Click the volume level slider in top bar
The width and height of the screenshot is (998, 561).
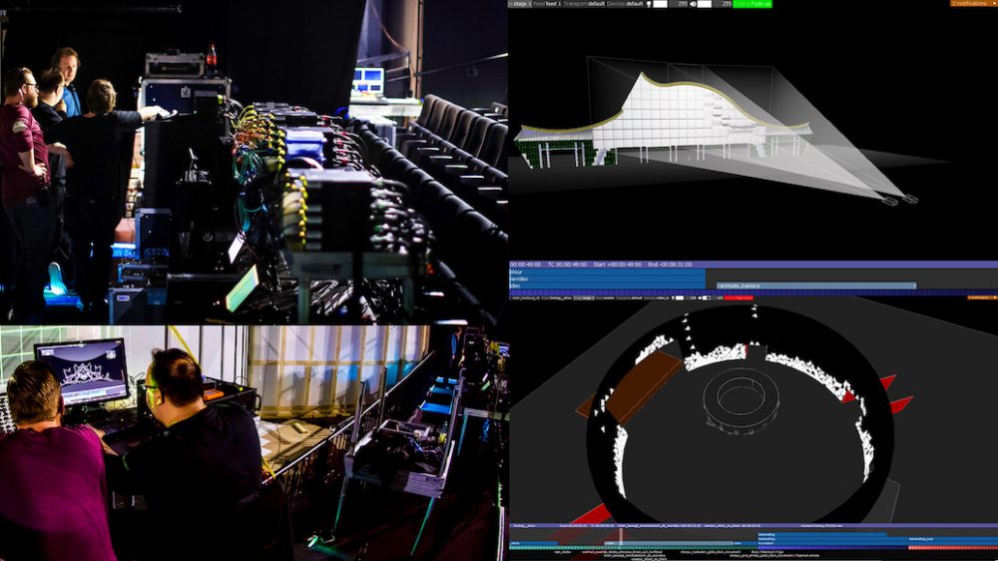pos(705,4)
